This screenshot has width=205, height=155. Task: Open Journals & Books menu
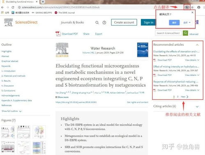click(72, 22)
